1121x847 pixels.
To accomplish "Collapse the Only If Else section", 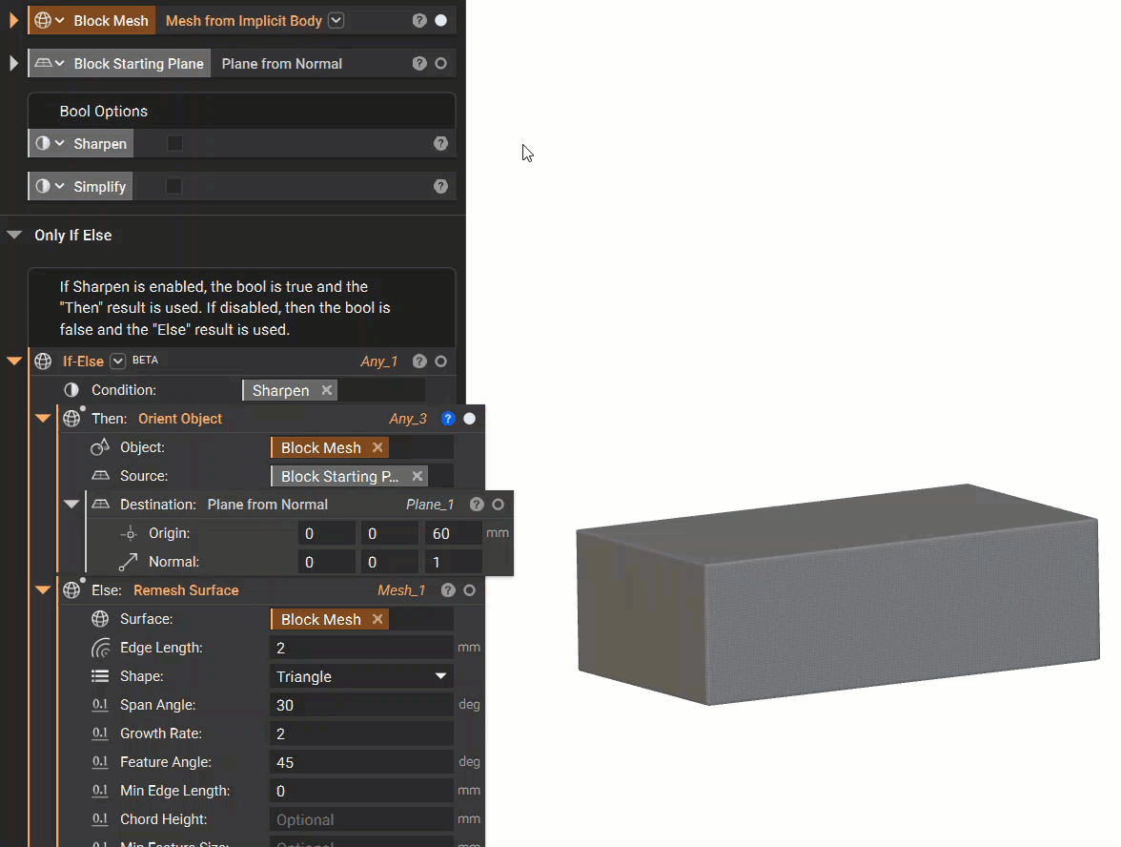I will pos(14,235).
